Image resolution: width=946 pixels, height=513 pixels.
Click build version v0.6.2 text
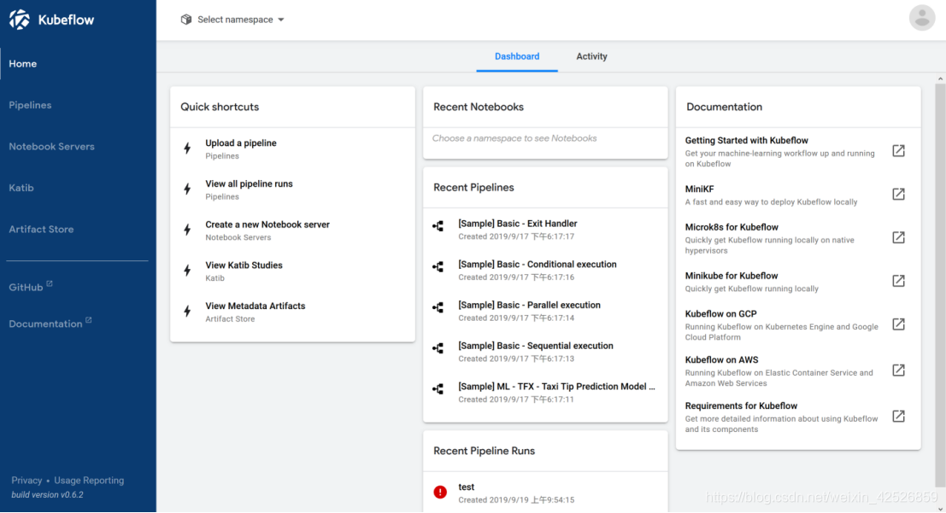click(x=47, y=495)
